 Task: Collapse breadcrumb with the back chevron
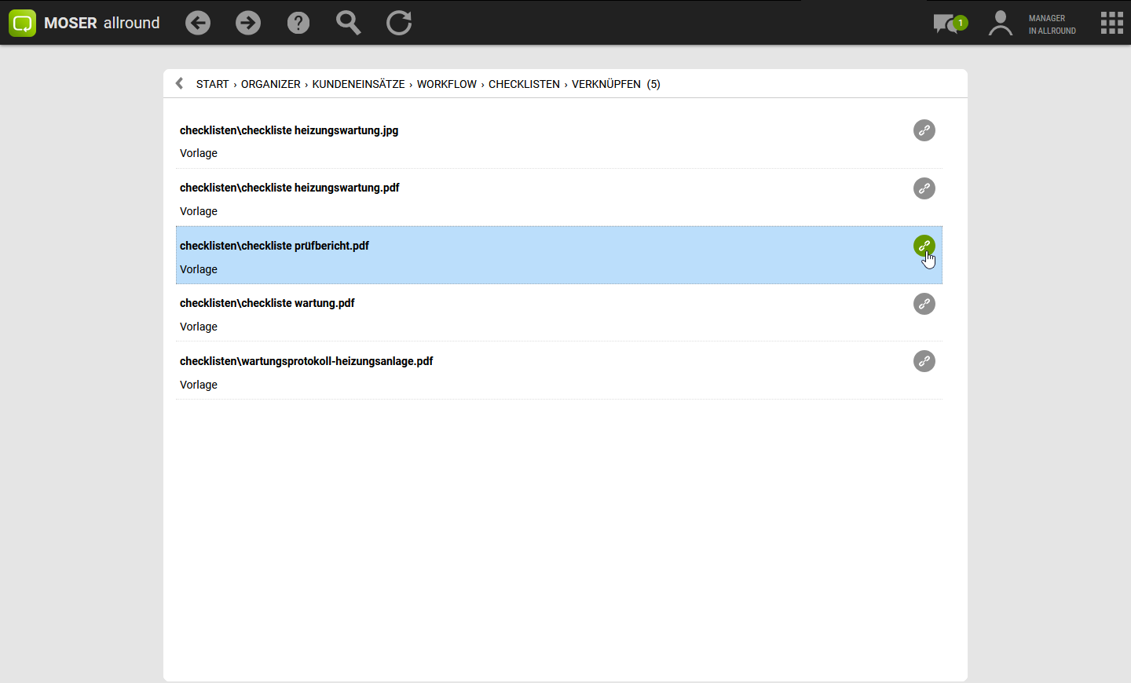coord(180,83)
